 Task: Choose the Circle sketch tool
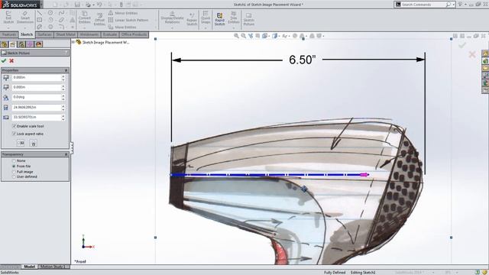pyautogui.click(x=50, y=13)
